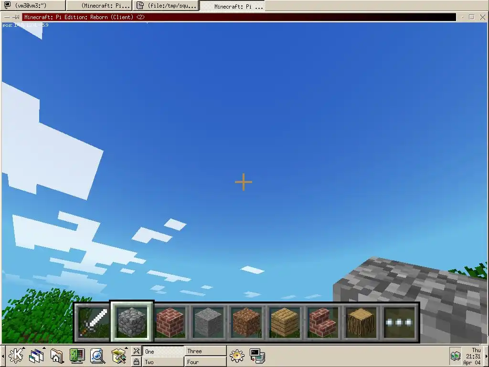
Task: Launch the terminal computer icon in panel
Action: (x=257, y=356)
